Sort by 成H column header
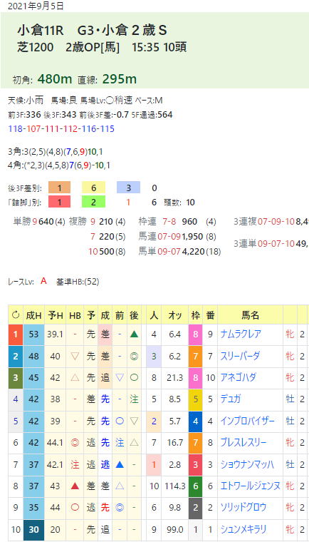 point(33,315)
